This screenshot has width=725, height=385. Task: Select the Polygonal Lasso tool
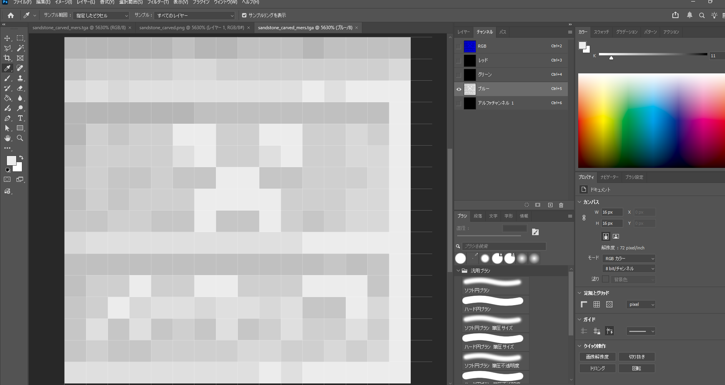[7, 48]
